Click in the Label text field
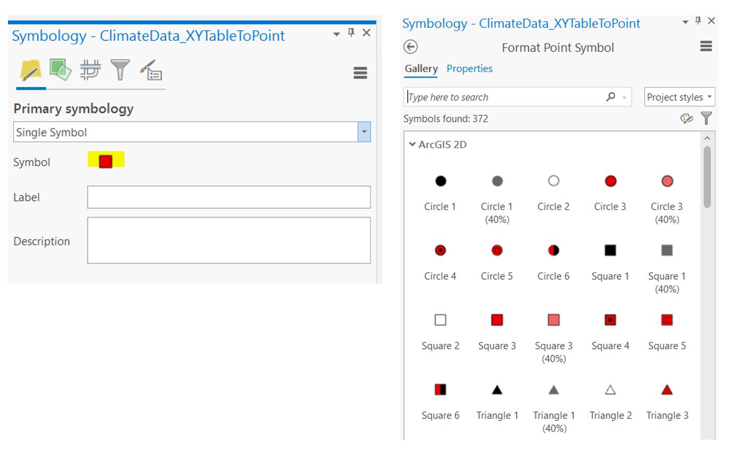This screenshot has height=455, width=733. [229, 197]
